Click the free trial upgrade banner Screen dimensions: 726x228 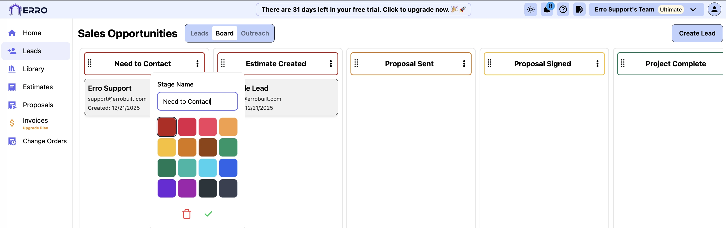pyautogui.click(x=363, y=9)
